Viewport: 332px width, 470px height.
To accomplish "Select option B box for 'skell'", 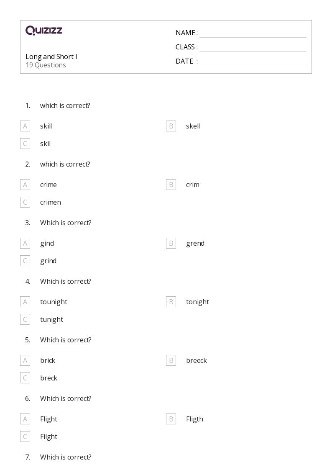I will click(171, 126).
